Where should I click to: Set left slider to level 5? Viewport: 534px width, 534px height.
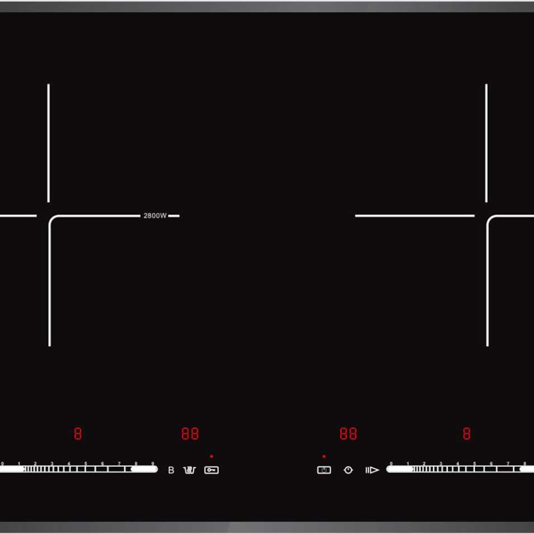click(86, 470)
